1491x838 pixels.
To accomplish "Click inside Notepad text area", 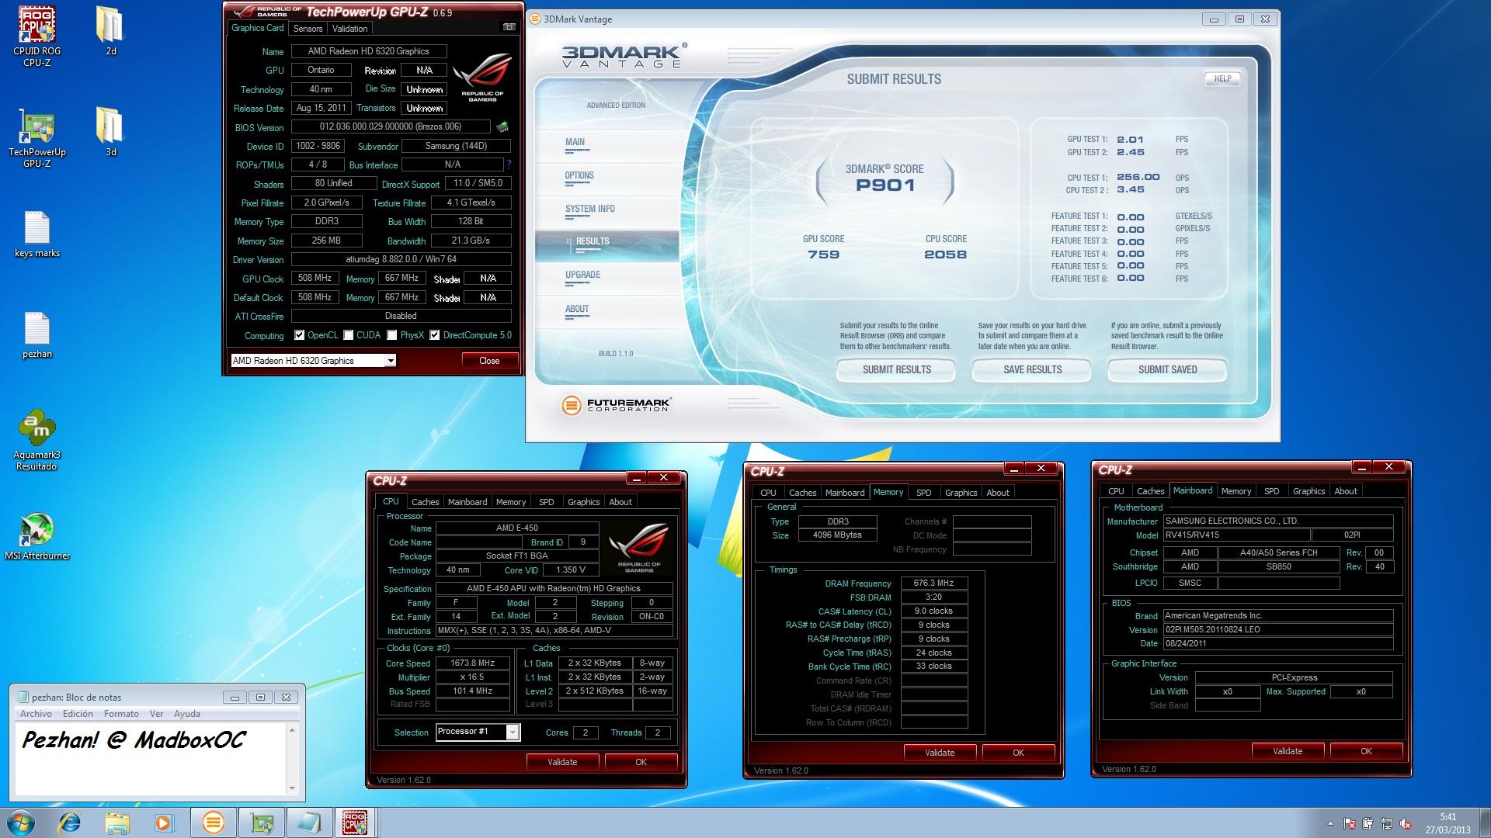I will click(151, 759).
